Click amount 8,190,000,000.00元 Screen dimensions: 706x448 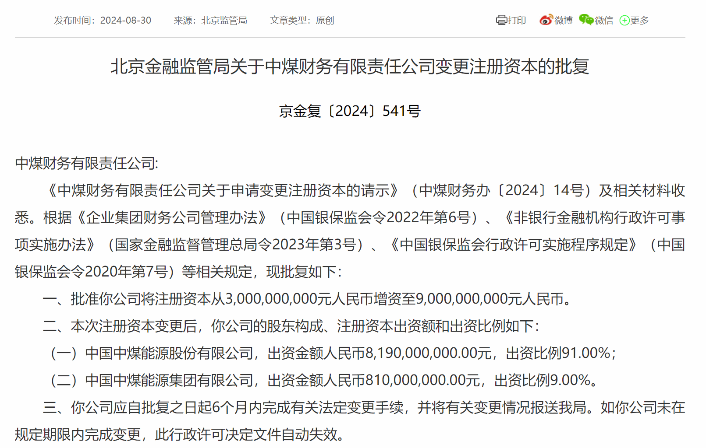(x=429, y=353)
